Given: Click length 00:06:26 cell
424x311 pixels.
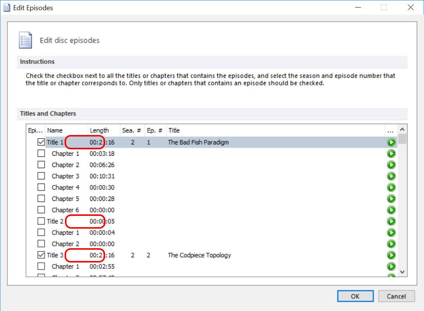Looking at the screenshot, I should tap(102, 165).
